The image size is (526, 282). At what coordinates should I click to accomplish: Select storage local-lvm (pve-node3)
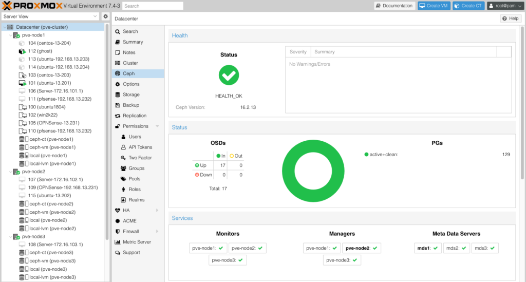(x=52, y=277)
